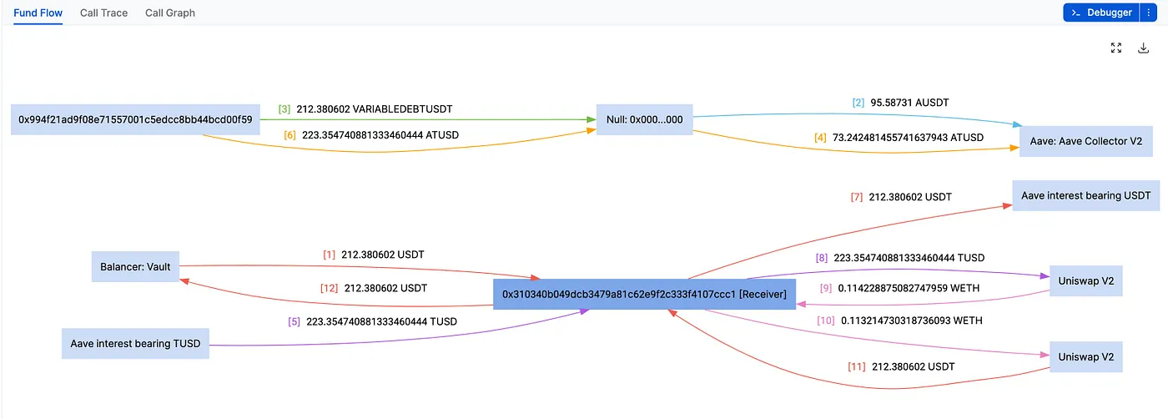The width and height of the screenshot is (1168, 419).
Task: Select the Balancer: Vault node
Action: [136, 266]
